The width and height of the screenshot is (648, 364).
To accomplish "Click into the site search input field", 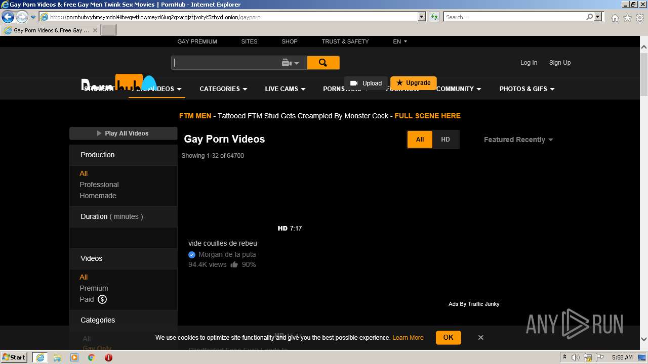I will (x=225, y=63).
